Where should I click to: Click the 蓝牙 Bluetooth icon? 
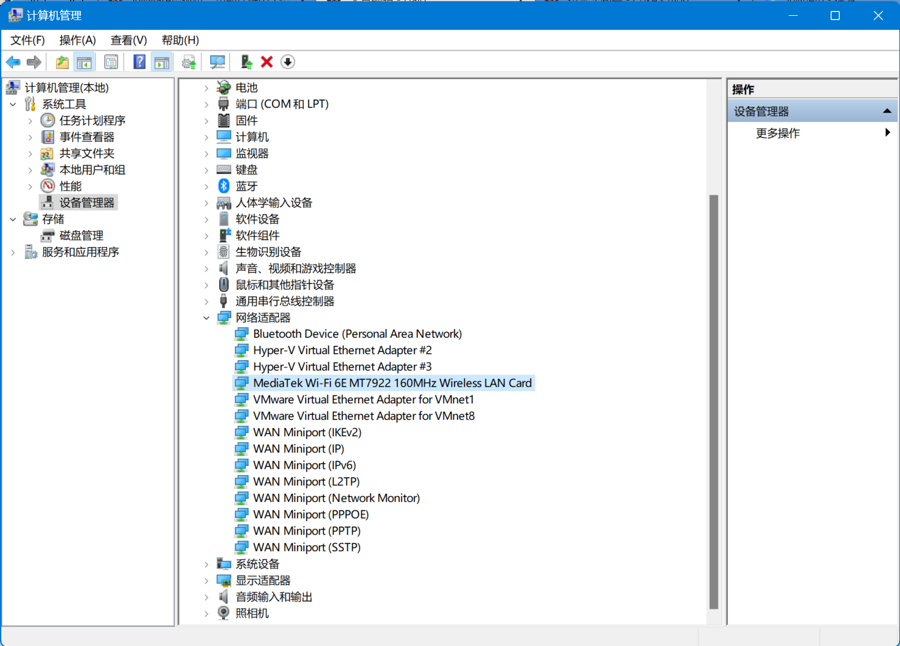coord(224,186)
